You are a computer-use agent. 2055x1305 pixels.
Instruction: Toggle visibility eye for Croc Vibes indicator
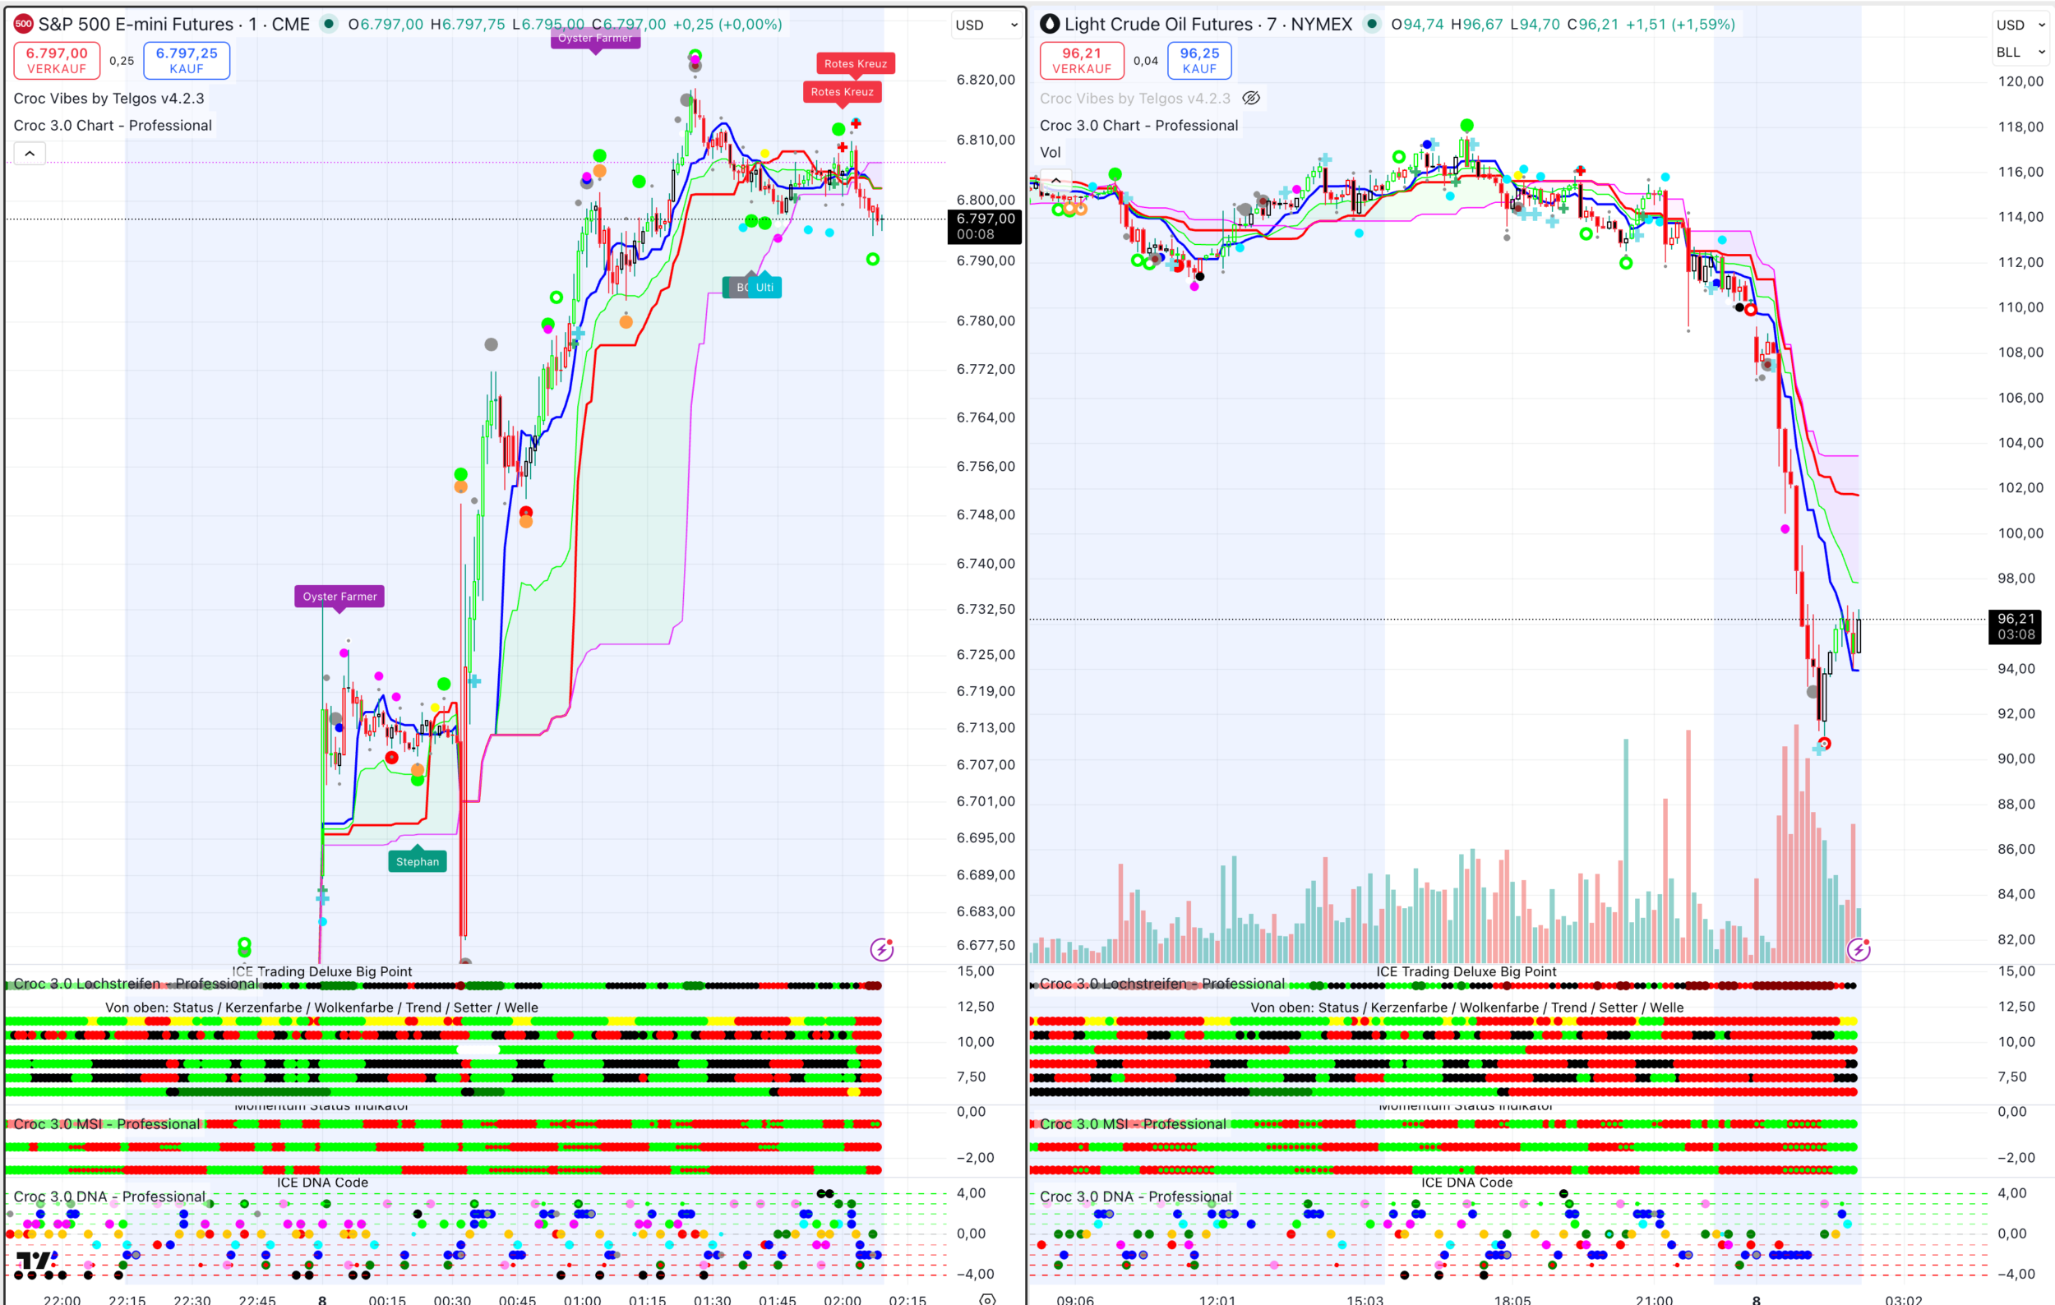(1251, 98)
